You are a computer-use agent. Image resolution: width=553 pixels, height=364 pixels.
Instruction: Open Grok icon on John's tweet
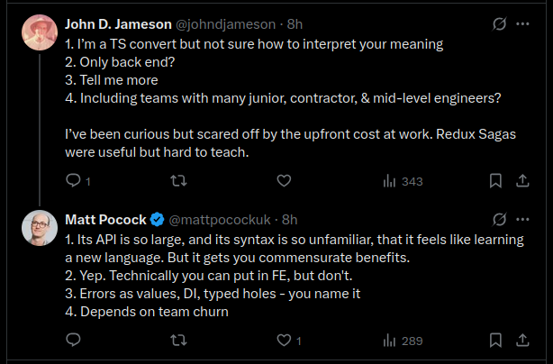click(x=500, y=23)
